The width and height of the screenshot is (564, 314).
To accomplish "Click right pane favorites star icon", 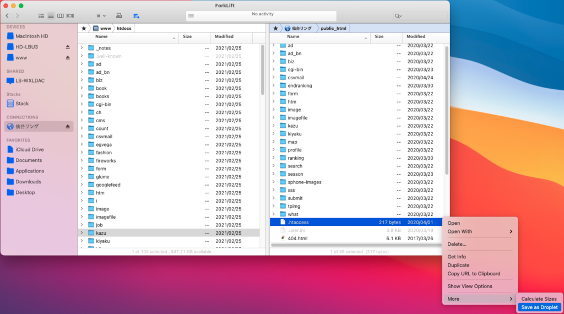I will [275, 28].
